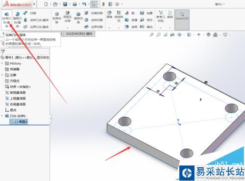Rebuild the model with traffic light icon
Image resolution: width=245 pixels, height=181 pixels.
point(103,4)
